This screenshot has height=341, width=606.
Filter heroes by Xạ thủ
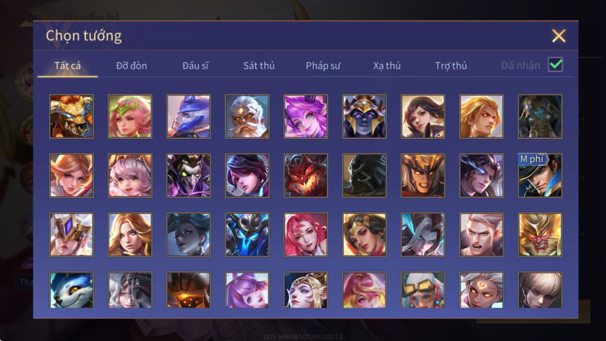click(387, 66)
